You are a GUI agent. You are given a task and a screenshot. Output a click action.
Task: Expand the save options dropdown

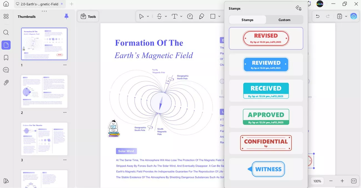tap(346, 16)
